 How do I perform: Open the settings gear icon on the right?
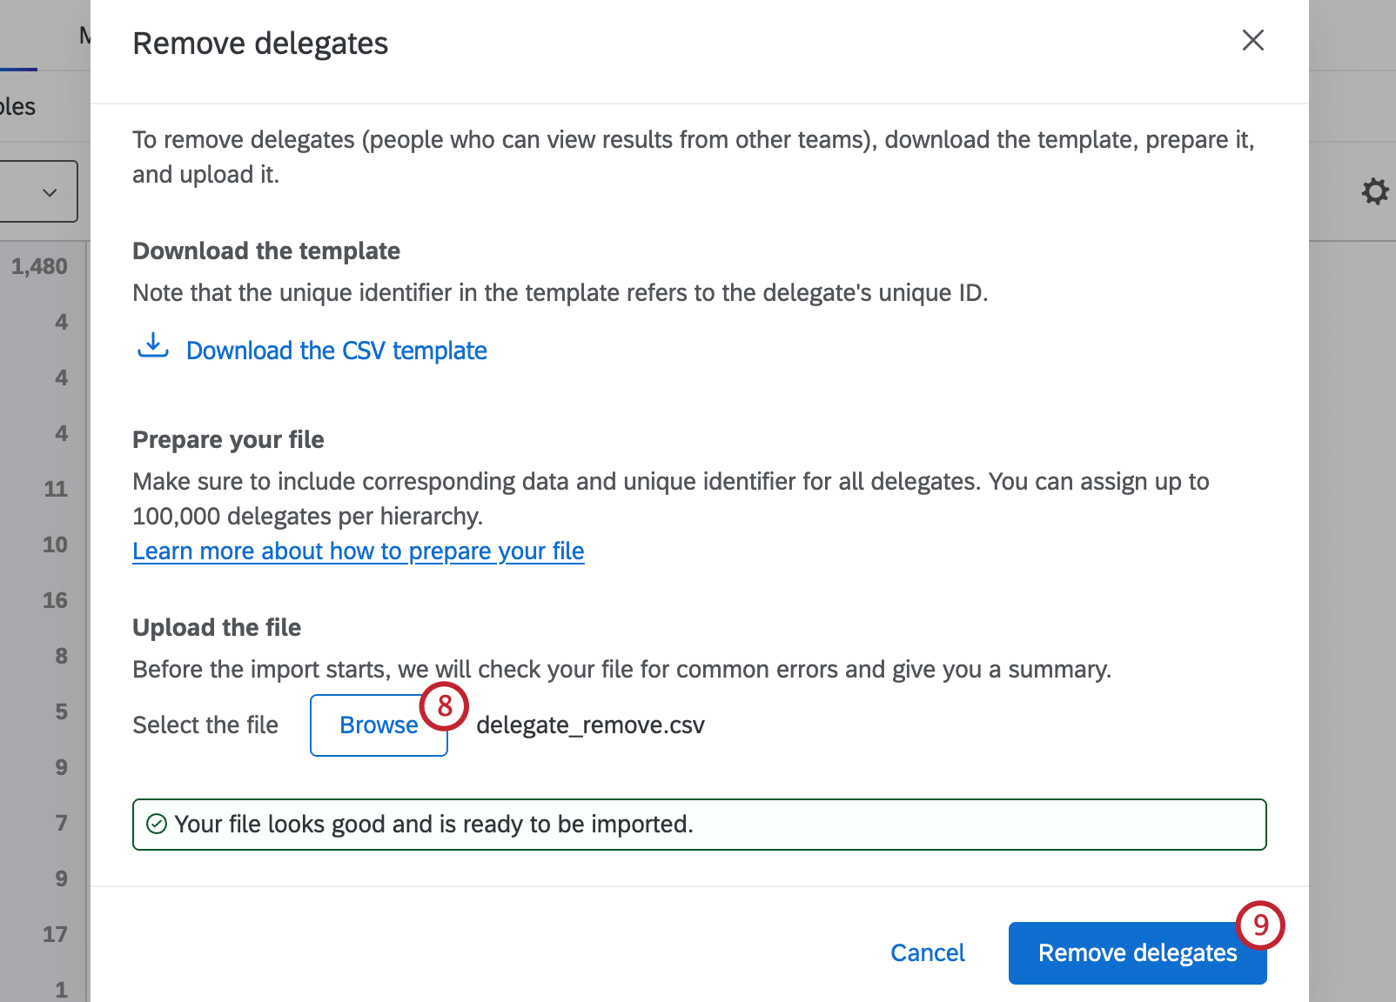pyautogui.click(x=1375, y=191)
